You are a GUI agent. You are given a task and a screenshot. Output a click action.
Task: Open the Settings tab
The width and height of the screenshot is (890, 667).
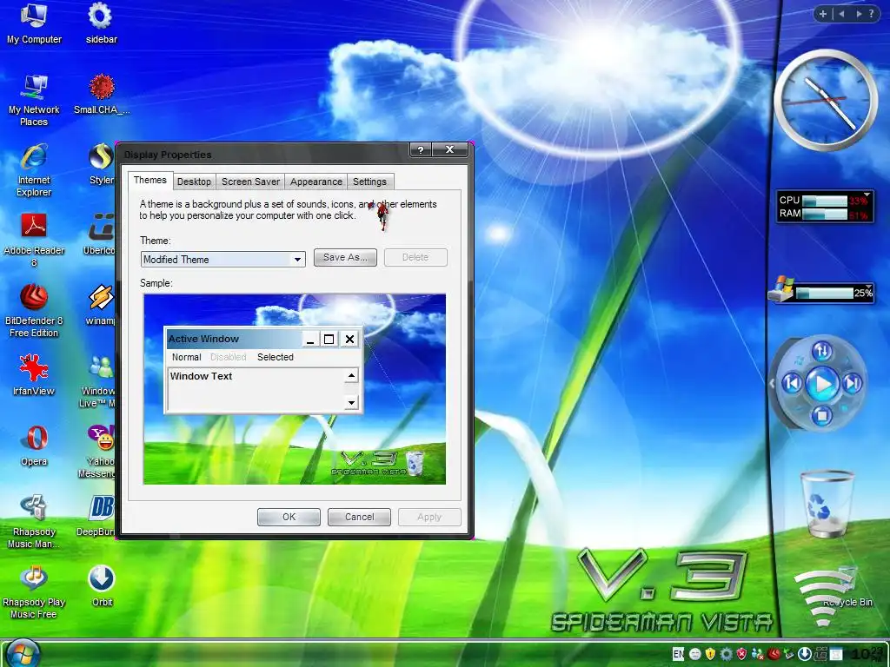pos(369,182)
